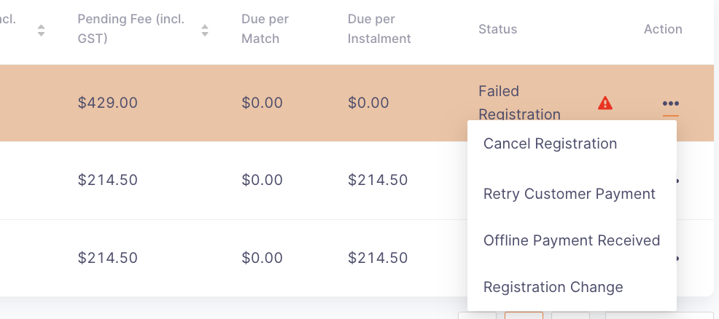Click the first pagination button at bottom
This screenshot has width=719, height=319.
[x=477, y=315]
